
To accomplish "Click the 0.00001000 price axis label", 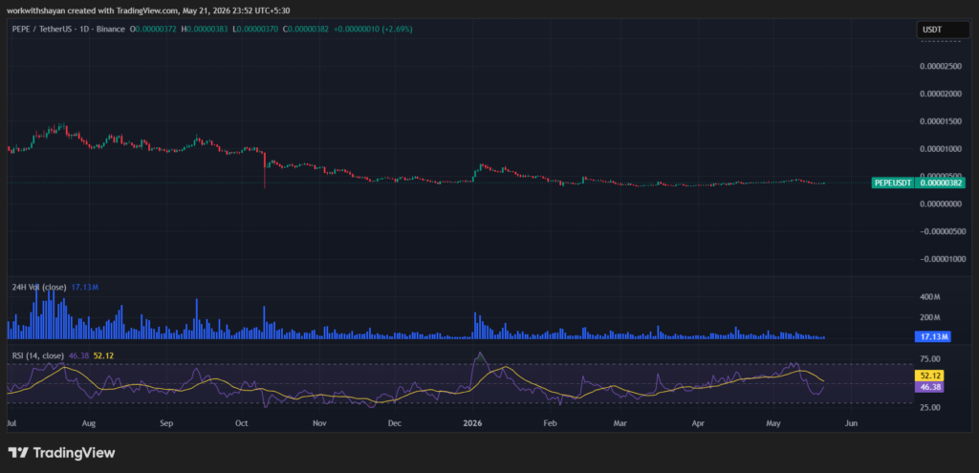I will [x=941, y=148].
